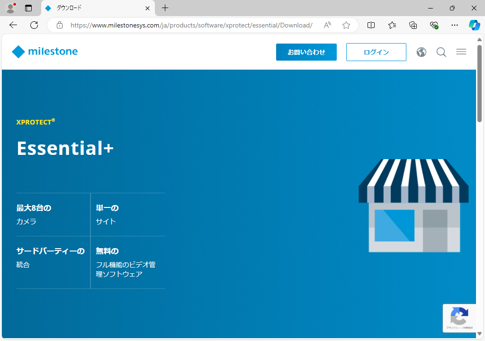Click the お問い合わせ button
Screen dimensions: 485x341
[306, 52]
